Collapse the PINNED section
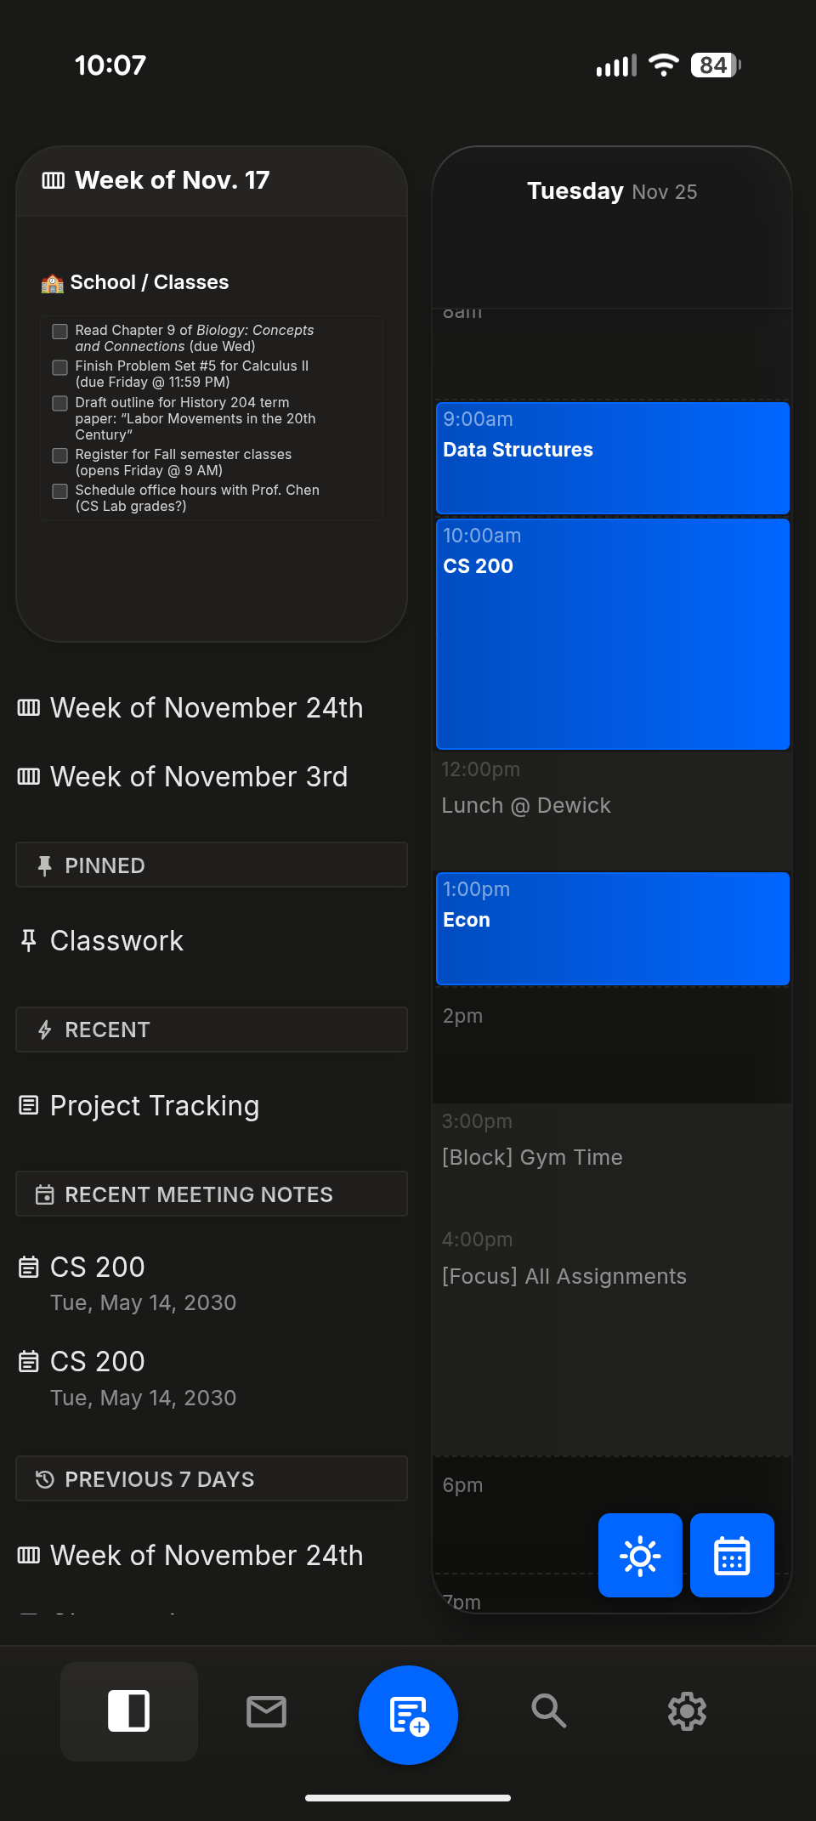This screenshot has width=816, height=1821. pyautogui.click(x=211, y=865)
